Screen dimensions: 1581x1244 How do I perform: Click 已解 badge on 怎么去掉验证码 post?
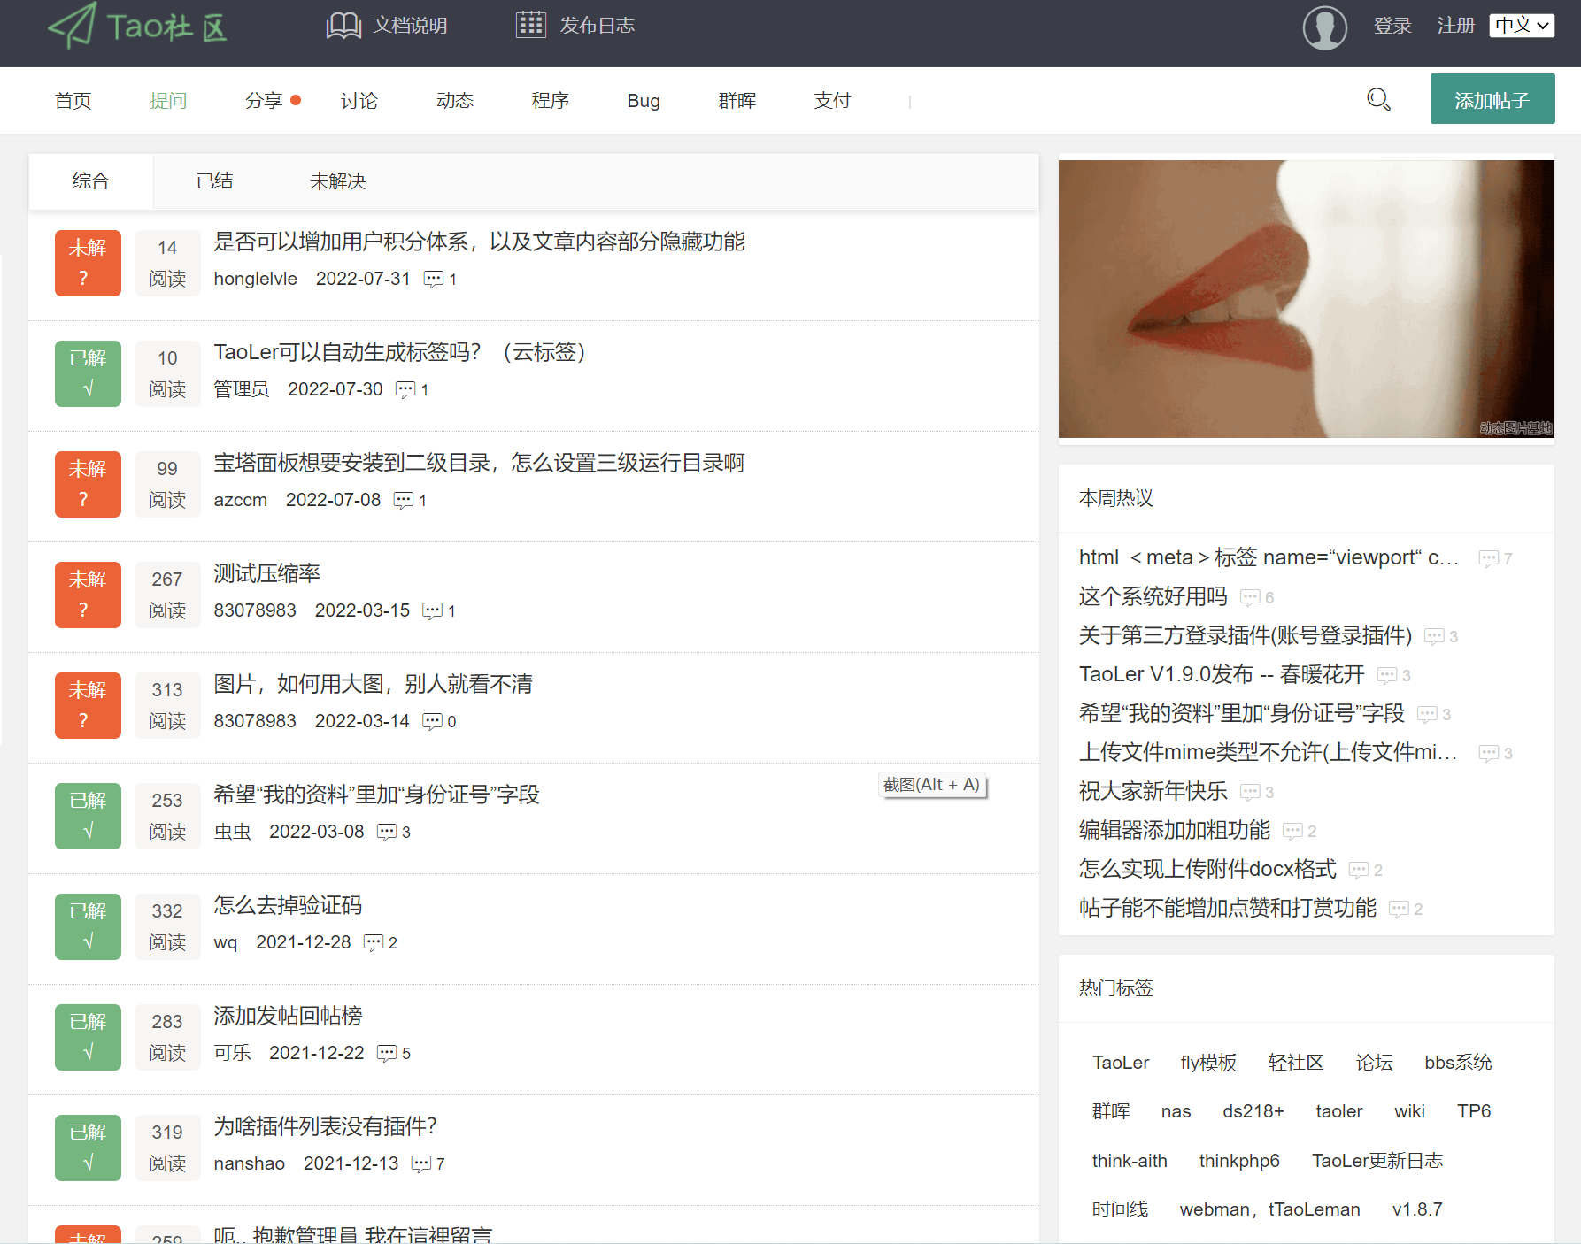pos(88,926)
